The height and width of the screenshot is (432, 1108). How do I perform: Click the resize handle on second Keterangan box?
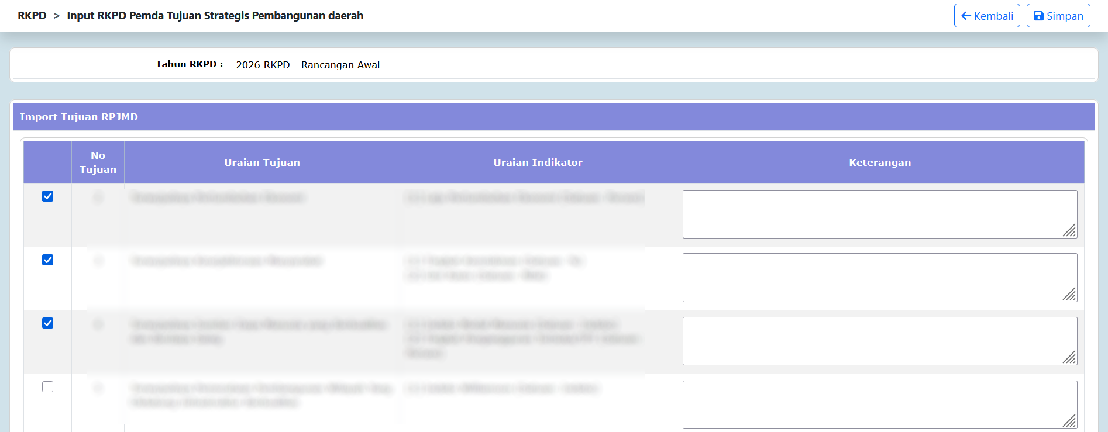click(1070, 295)
